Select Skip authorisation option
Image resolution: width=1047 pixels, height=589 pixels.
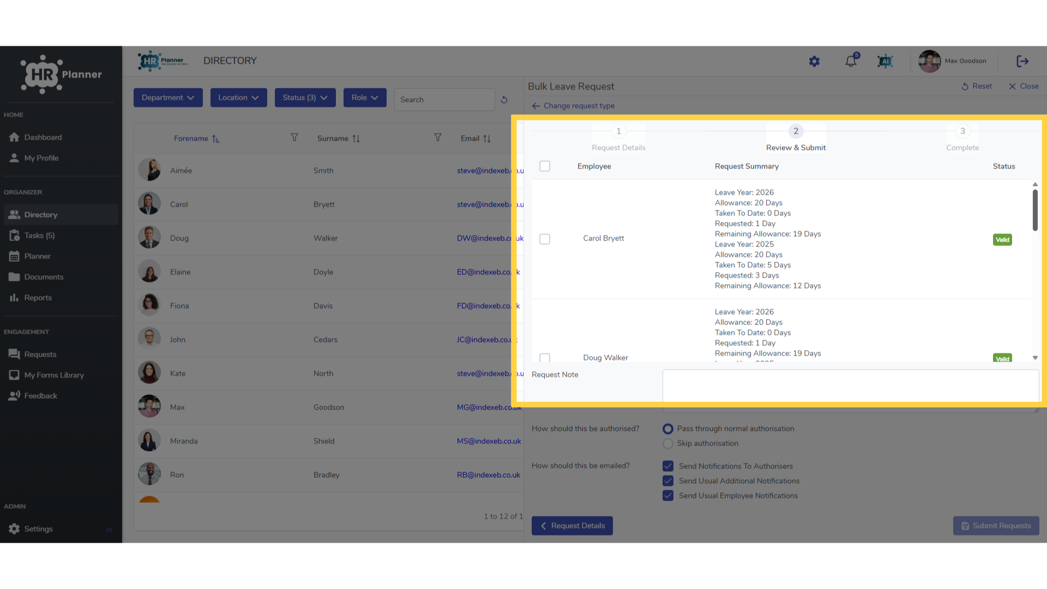pos(668,443)
